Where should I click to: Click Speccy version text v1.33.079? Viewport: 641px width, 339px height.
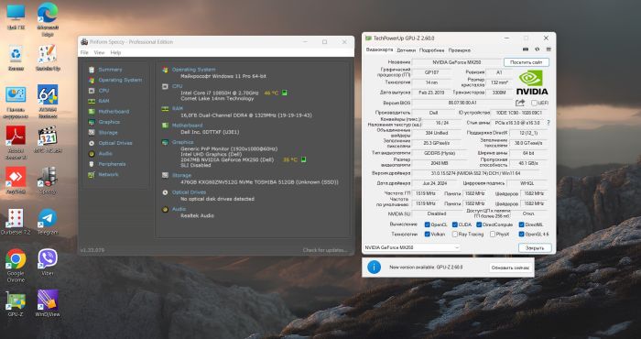click(x=92, y=250)
